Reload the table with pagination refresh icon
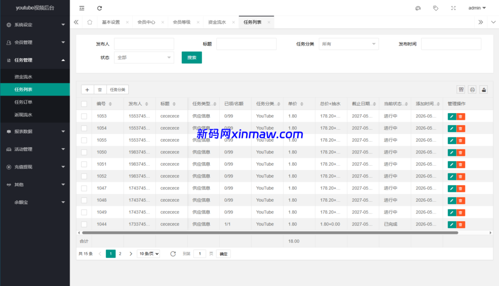The image size is (499, 286). (173, 254)
